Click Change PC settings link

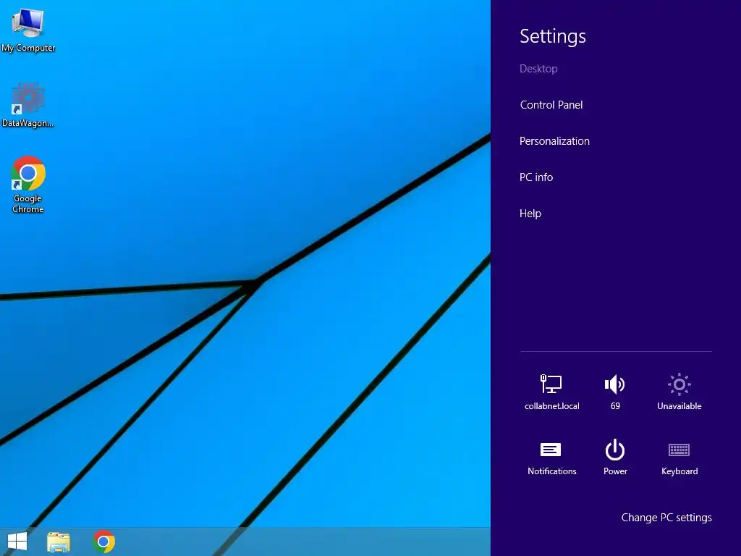666,518
